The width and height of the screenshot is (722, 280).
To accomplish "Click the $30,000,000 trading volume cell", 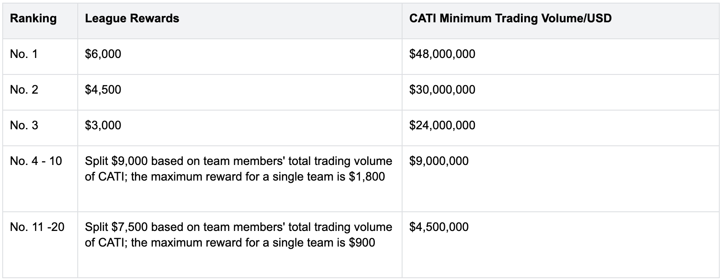I will click(x=442, y=90).
